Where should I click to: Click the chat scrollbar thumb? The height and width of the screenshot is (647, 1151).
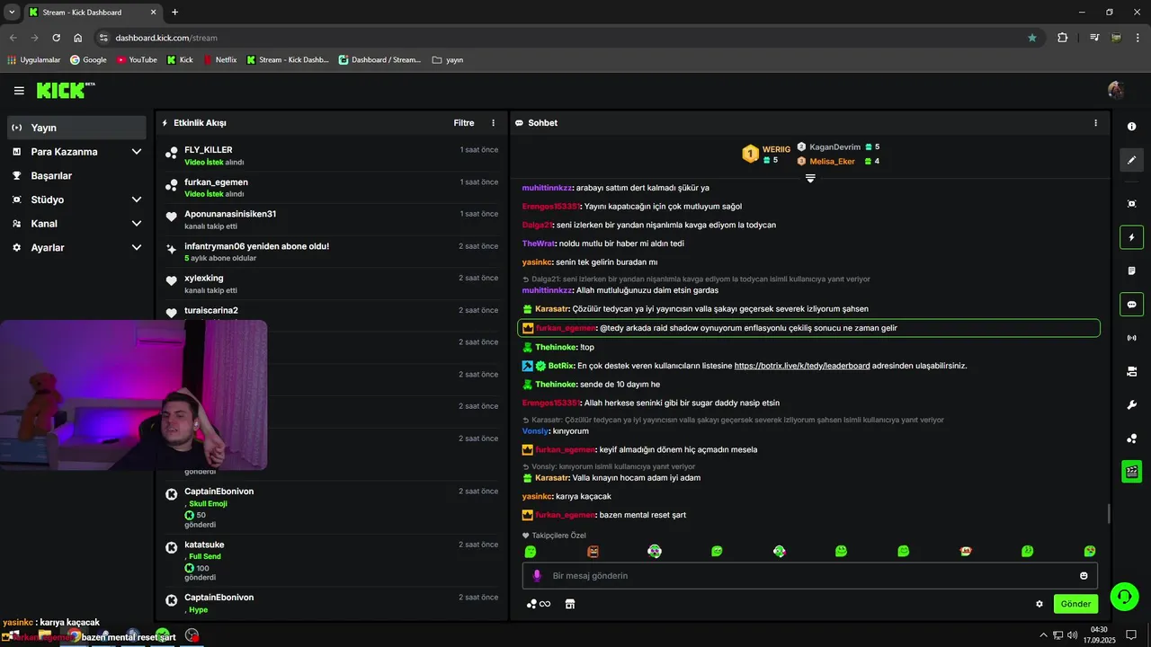1108,514
